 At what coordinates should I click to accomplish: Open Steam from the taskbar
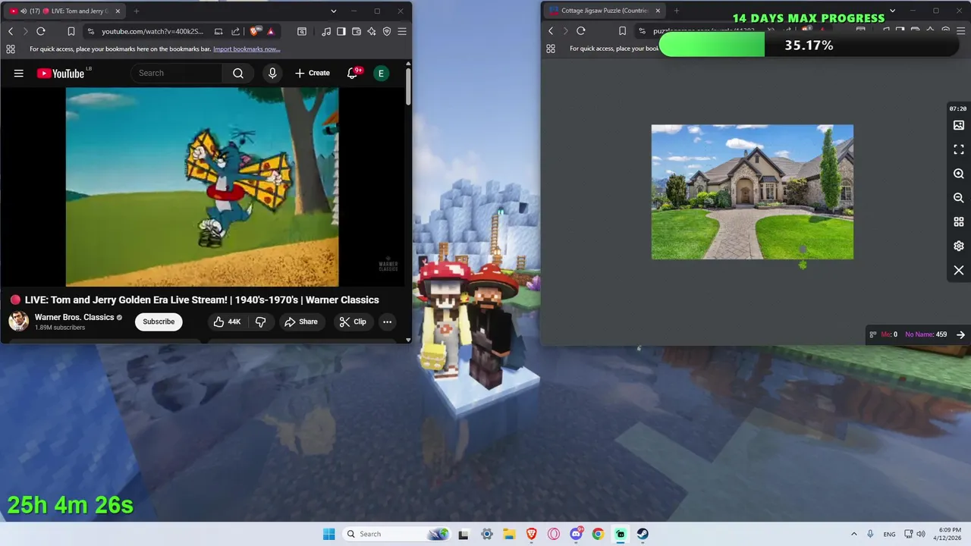point(643,534)
